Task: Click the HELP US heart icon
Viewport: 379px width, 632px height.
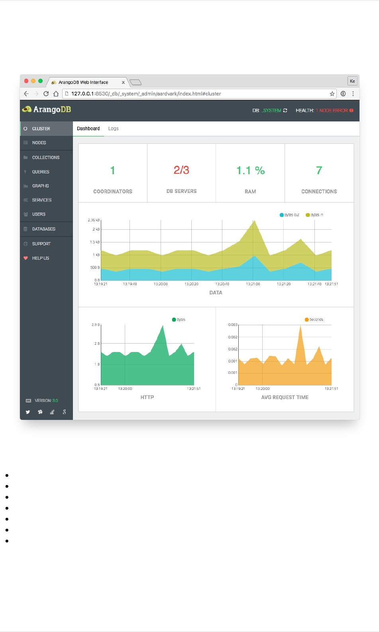Action: [x=26, y=258]
